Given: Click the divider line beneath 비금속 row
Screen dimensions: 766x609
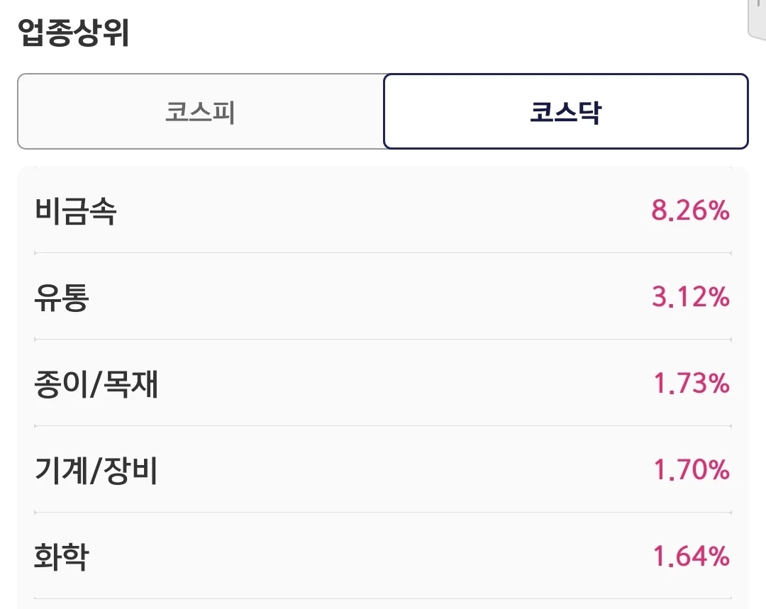Looking at the screenshot, I should pyautogui.click(x=383, y=253).
